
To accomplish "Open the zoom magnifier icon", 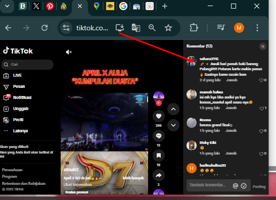I will tap(152, 28).
